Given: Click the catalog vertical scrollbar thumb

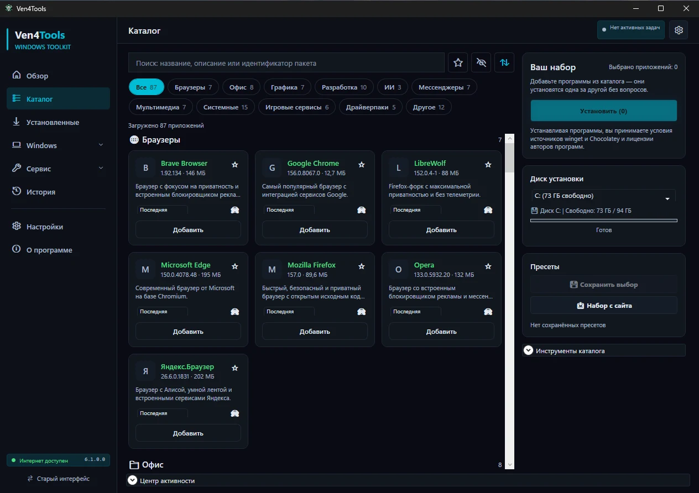Looking at the screenshot, I should click(510, 158).
